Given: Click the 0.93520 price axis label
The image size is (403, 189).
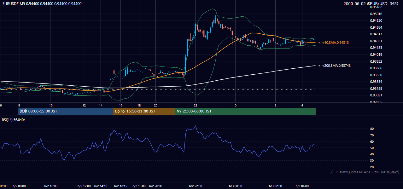Looking at the screenshot, I should pyautogui.click(x=376, y=75).
